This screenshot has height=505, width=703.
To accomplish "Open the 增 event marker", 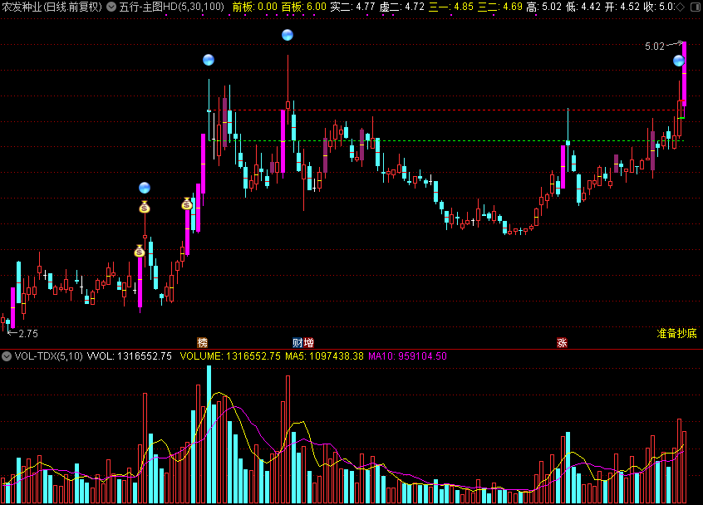I will tap(308, 343).
